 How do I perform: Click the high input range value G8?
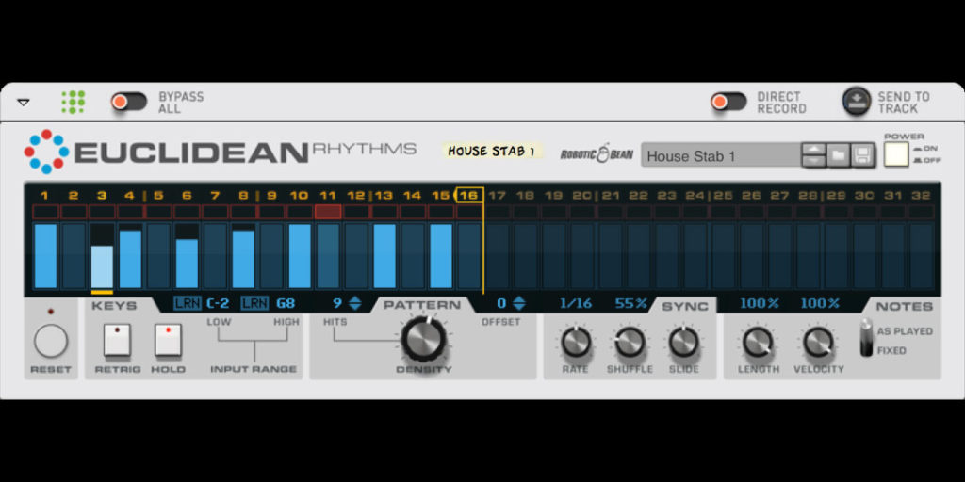pyautogui.click(x=285, y=303)
